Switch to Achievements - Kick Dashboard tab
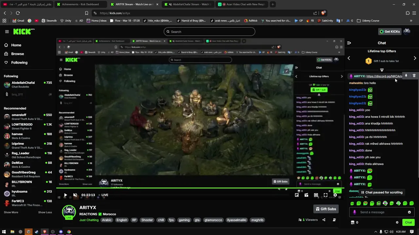The height and width of the screenshot is (235, 419). pyautogui.click(x=80, y=4)
